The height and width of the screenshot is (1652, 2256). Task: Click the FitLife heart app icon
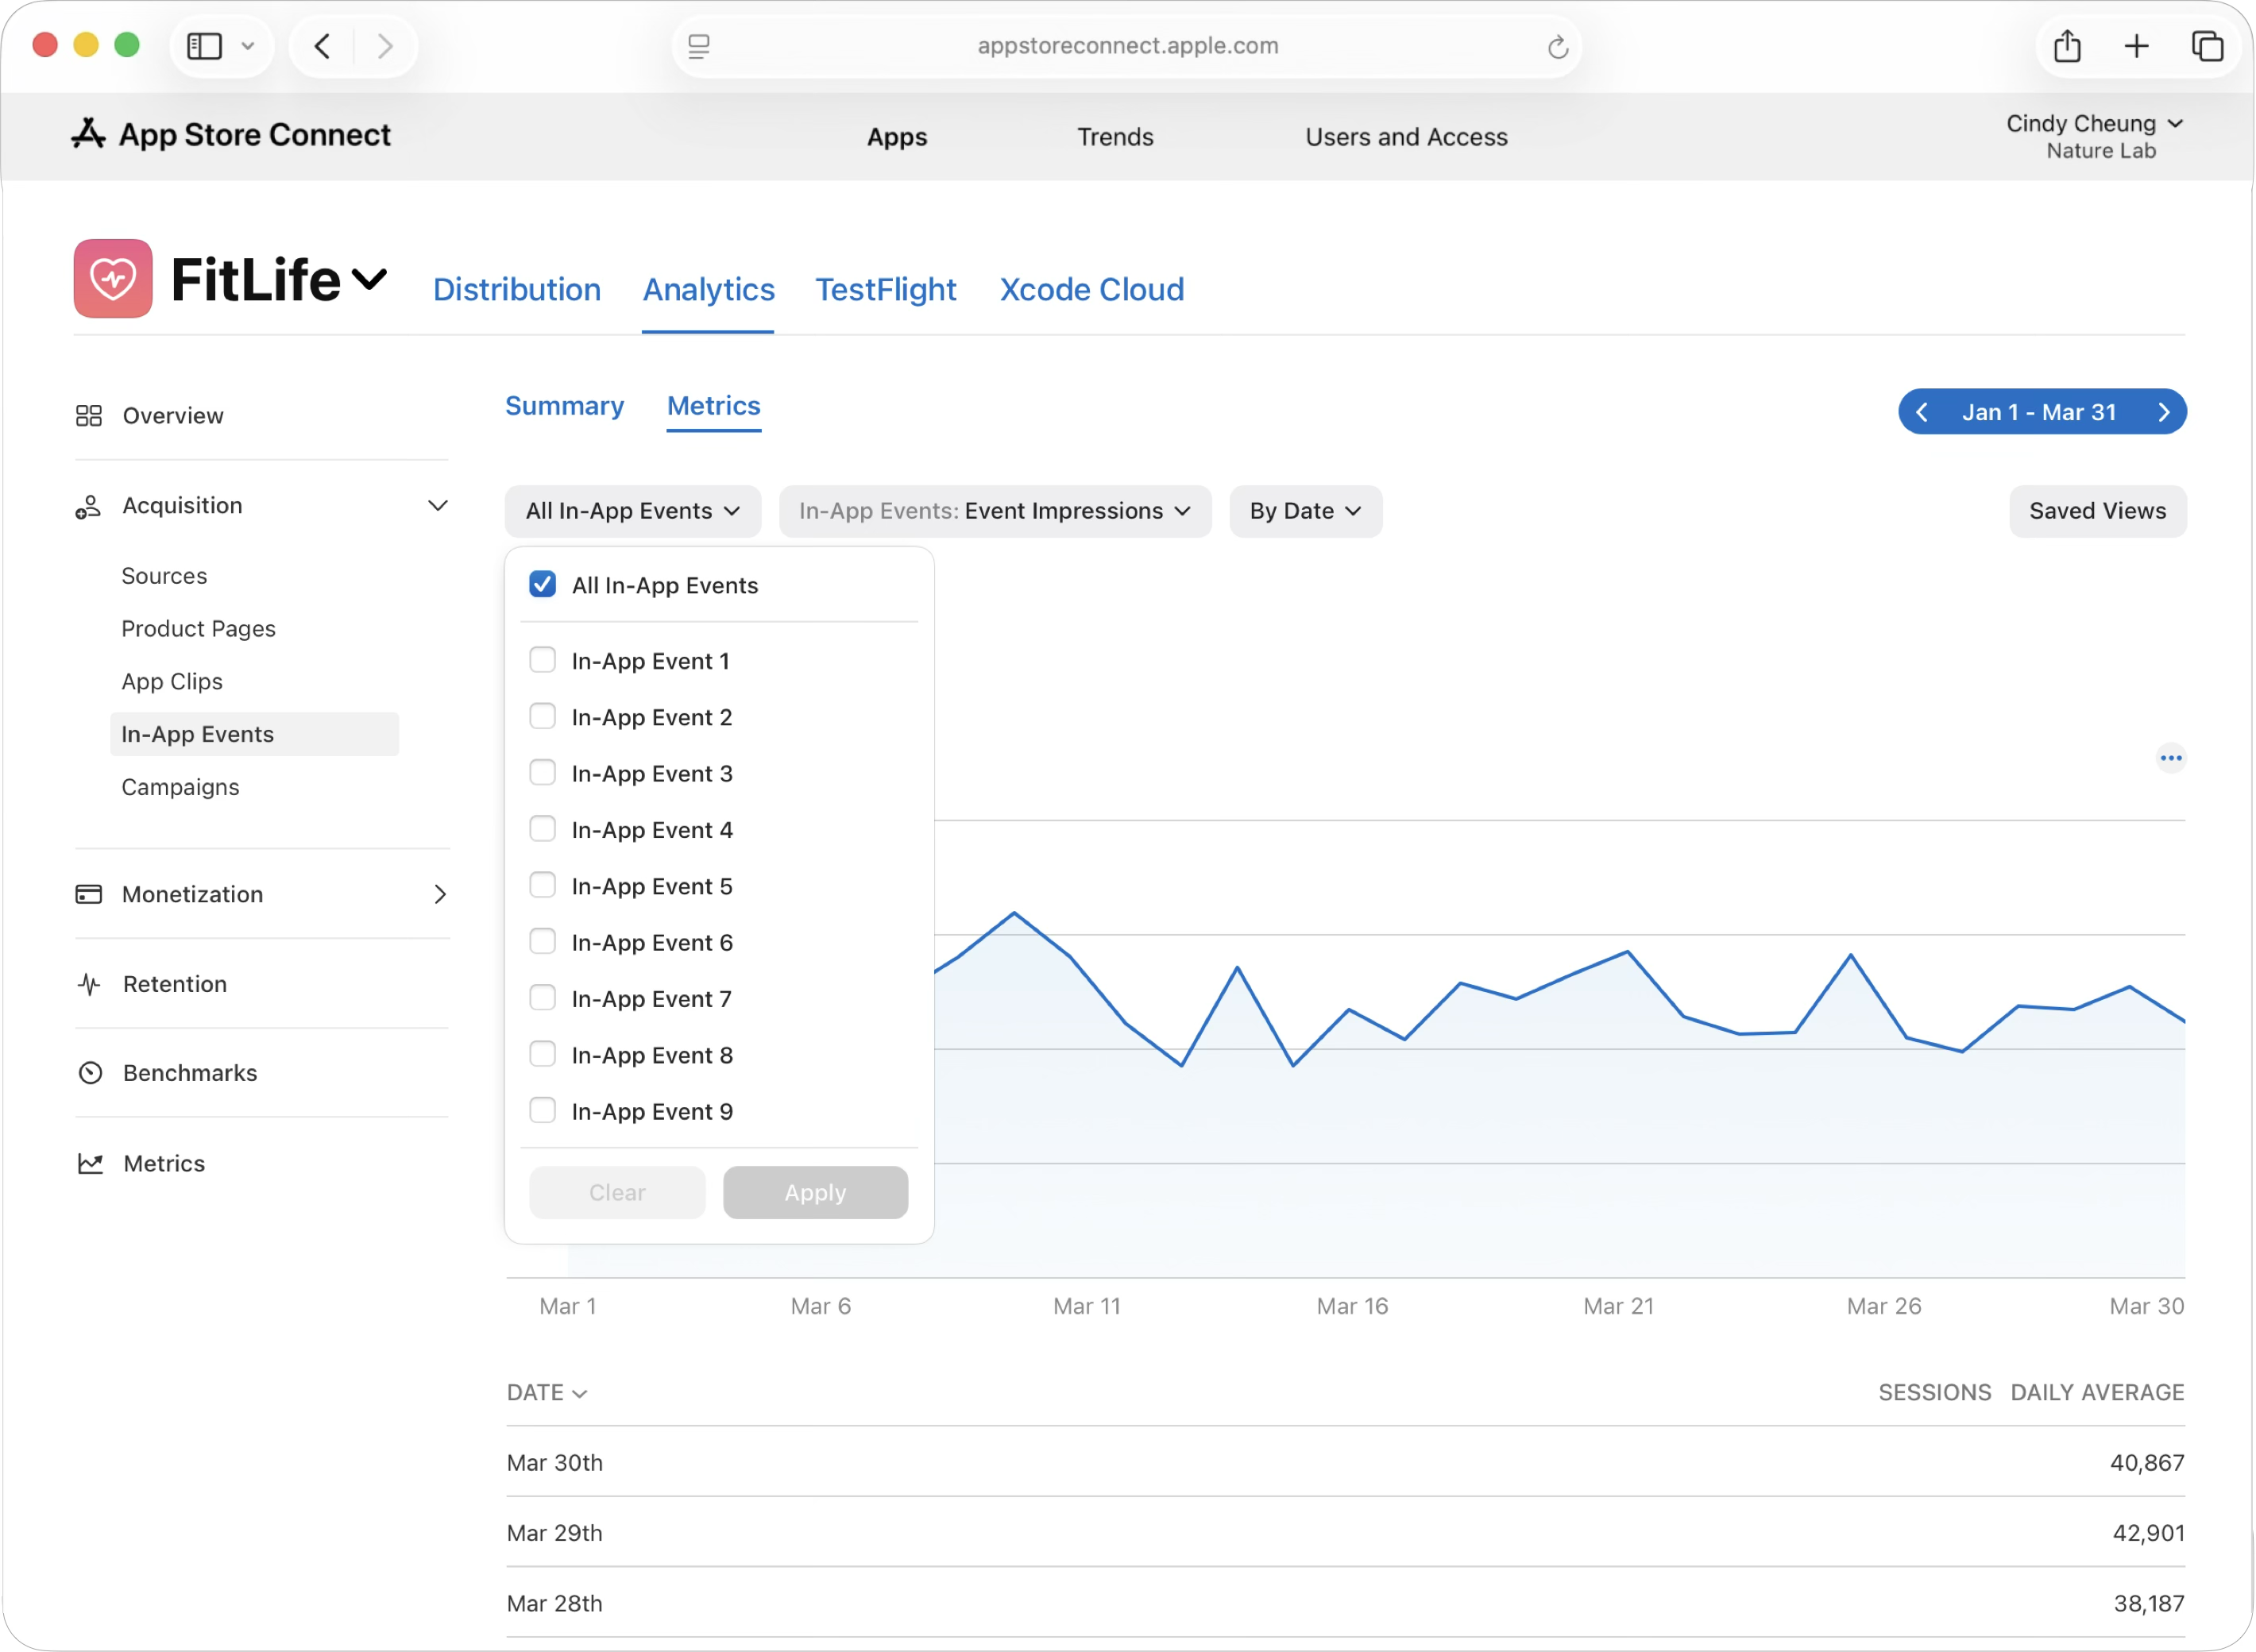(113, 279)
